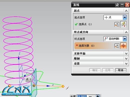130x97 pixels.
Task: Click the 取消 button
Action: coord(121,70)
